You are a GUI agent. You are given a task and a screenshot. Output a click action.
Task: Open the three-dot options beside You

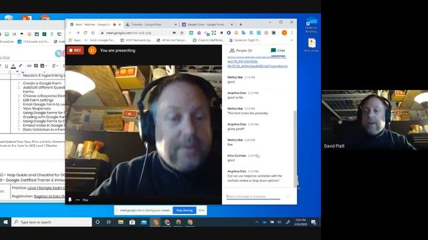coord(78,200)
